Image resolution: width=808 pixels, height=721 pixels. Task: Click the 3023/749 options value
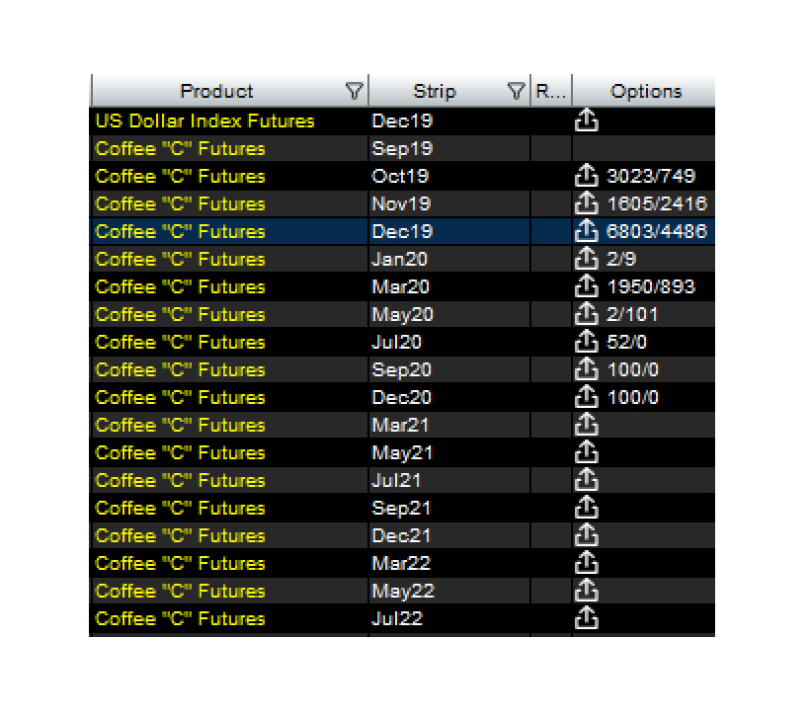click(651, 176)
